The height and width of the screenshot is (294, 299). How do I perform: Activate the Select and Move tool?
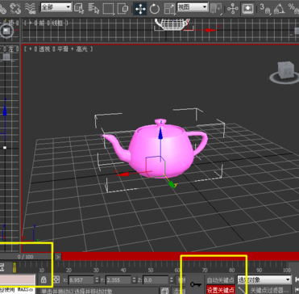coord(140,9)
